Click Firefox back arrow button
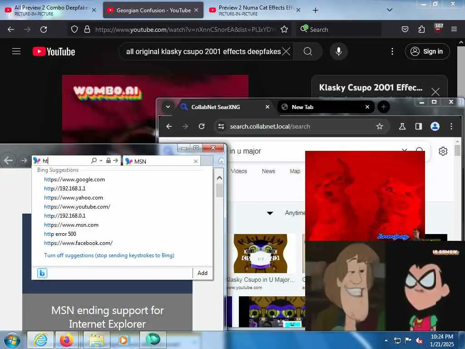Image resolution: width=465 pixels, height=349 pixels. (x=11, y=30)
